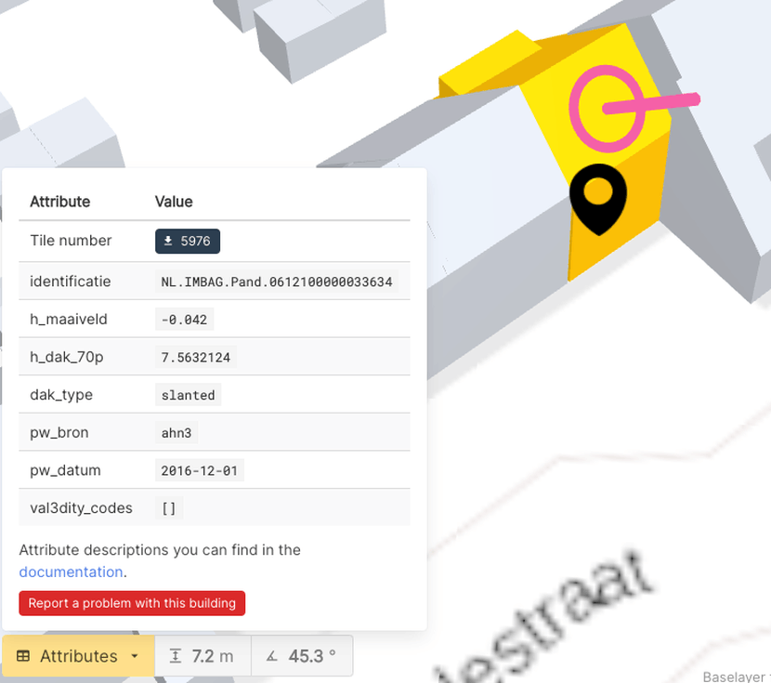Select the identificatie value NL.IMBAG.Pand.0612100000033634
This screenshot has width=771, height=683.
coord(277,282)
